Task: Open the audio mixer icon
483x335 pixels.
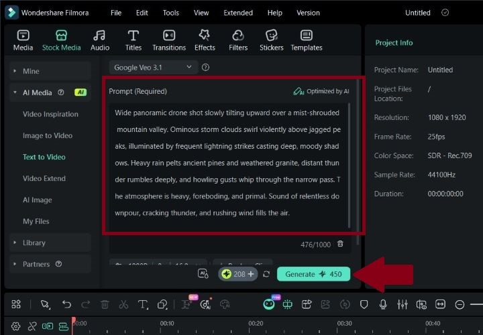Action: pyautogui.click(x=402, y=305)
